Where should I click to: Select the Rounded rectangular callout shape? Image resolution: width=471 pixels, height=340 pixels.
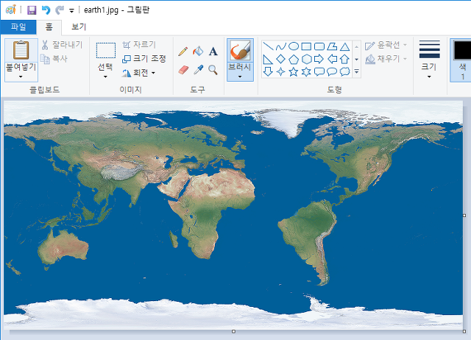(x=319, y=72)
